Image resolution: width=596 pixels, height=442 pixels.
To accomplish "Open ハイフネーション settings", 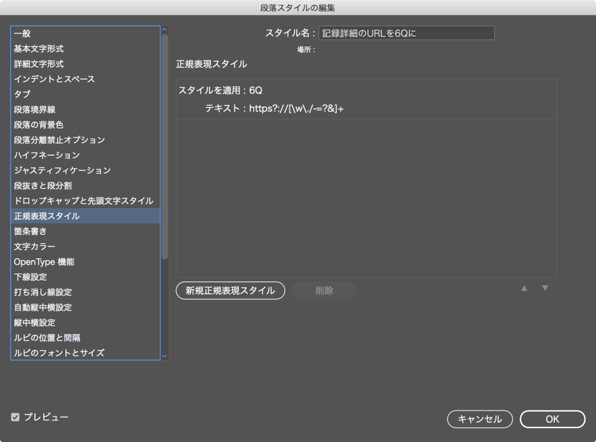I will pos(85,155).
